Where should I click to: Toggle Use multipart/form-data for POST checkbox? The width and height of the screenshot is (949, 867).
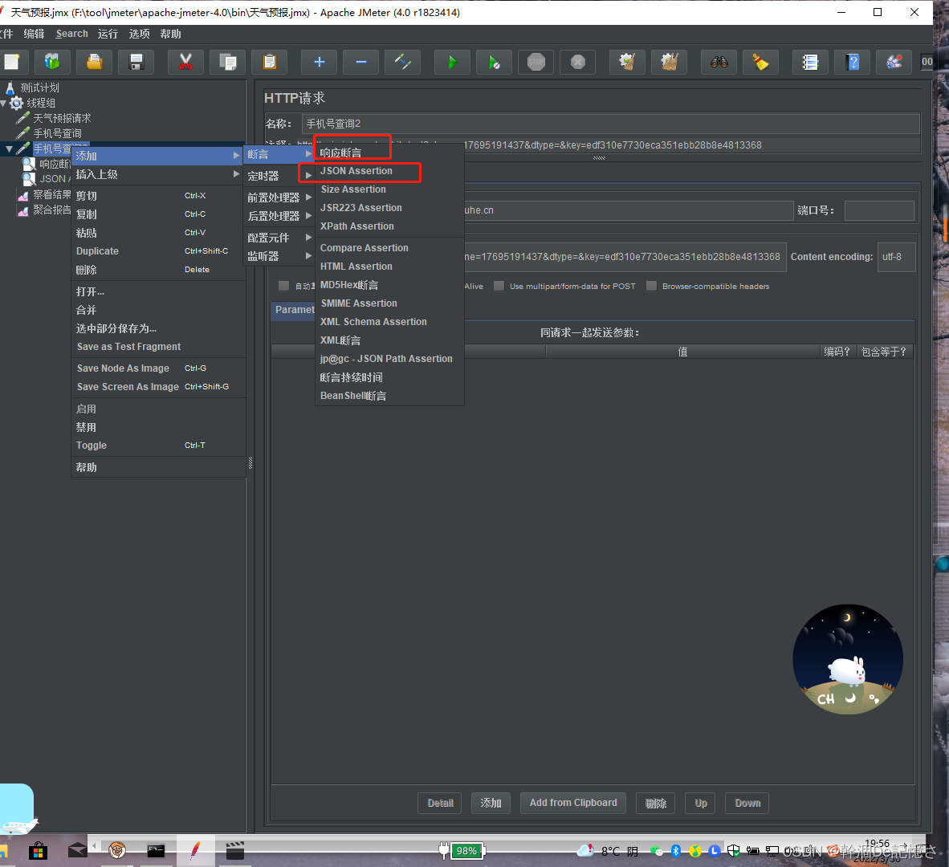tap(499, 286)
